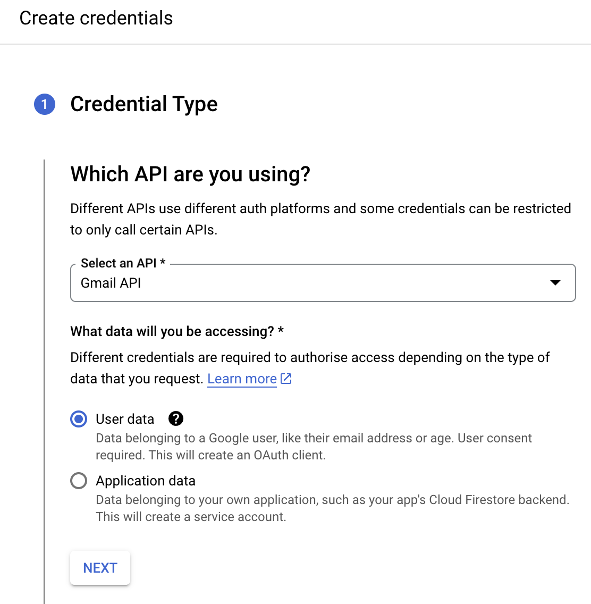Image resolution: width=591 pixels, height=604 pixels.
Task: Click the Create credentials page title
Action: (x=96, y=18)
